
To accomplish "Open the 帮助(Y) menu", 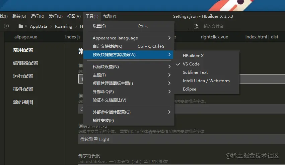I will [110, 16].
